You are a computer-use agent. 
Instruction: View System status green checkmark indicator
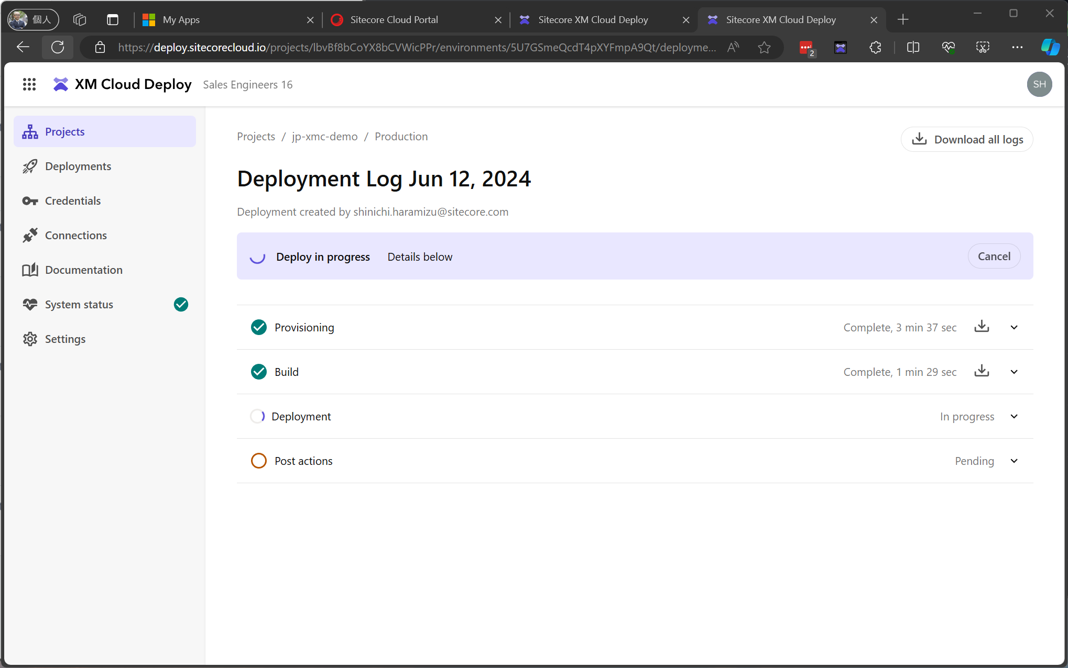pos(181,304)
